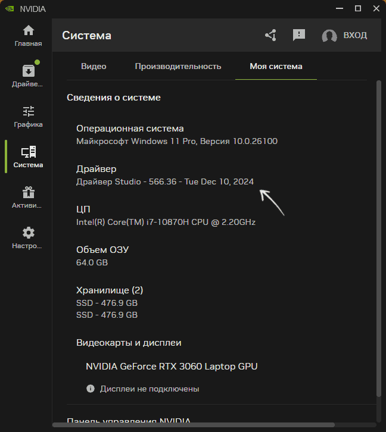The width and height of the screenshot is (386, 432).
Task: Click the share icon in header
Action: coord(270,35)
